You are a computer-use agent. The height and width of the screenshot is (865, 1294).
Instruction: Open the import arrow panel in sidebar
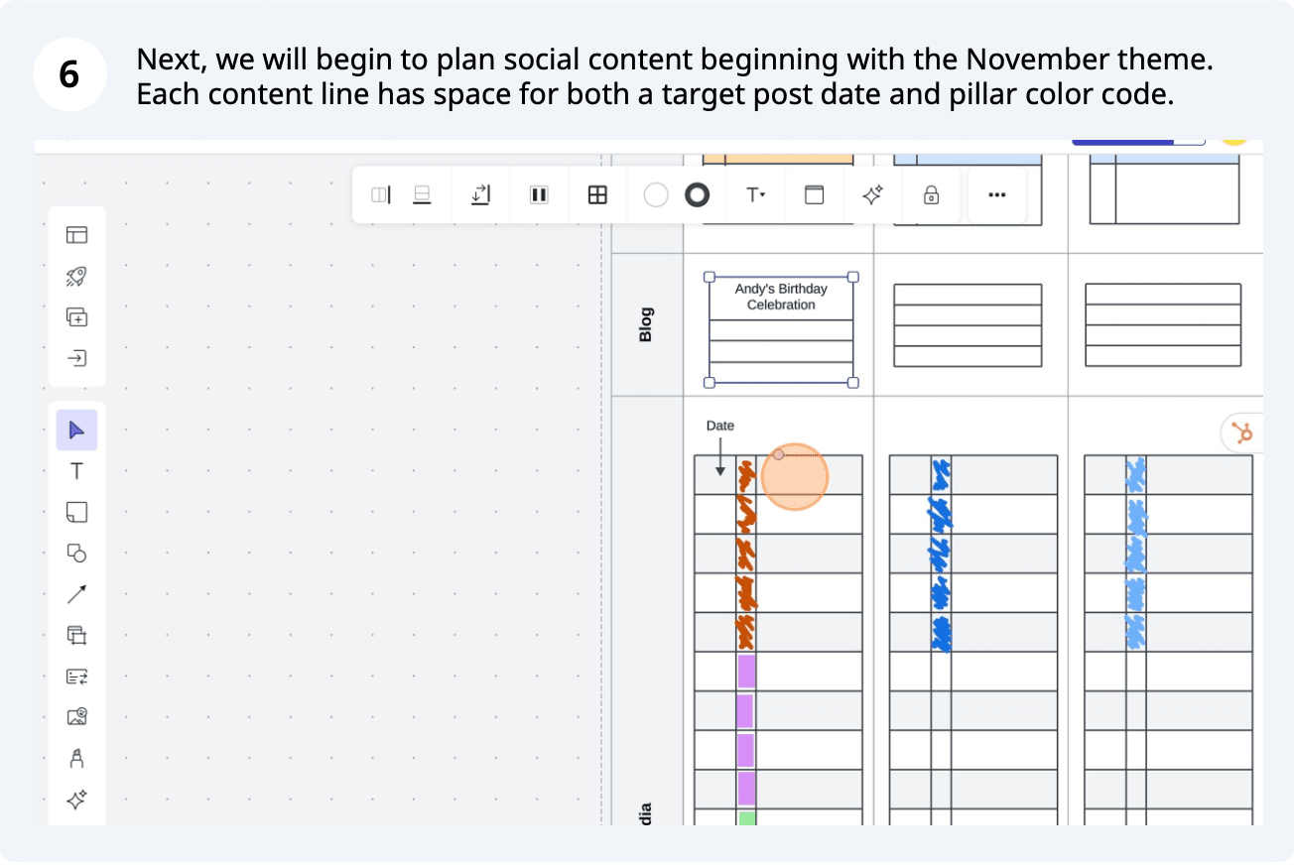pos(76,358)
